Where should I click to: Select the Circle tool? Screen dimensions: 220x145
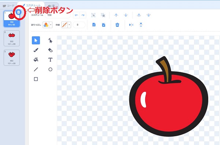point(50,69)
